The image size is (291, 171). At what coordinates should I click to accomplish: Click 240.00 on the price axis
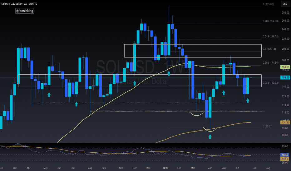click(x=285, y=29)
